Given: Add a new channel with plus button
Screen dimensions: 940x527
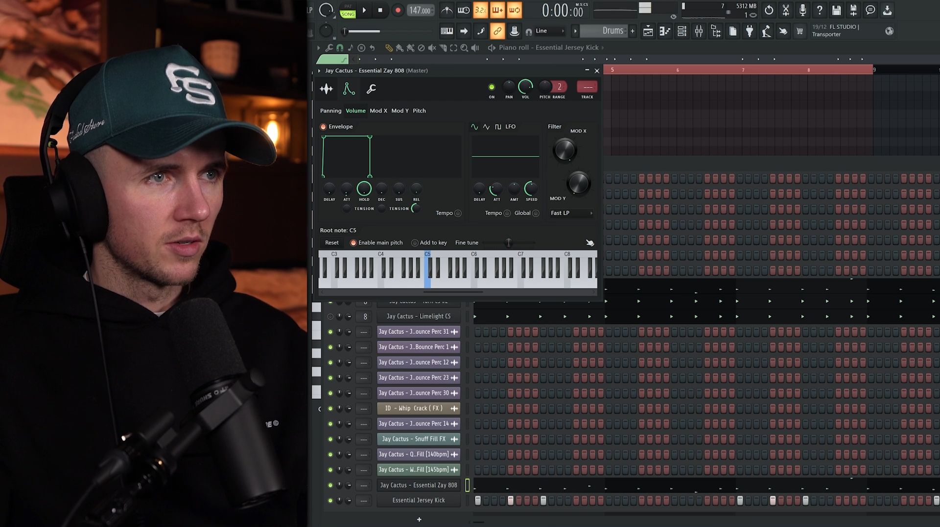Looking at the screenshot, I should point(419,519).
